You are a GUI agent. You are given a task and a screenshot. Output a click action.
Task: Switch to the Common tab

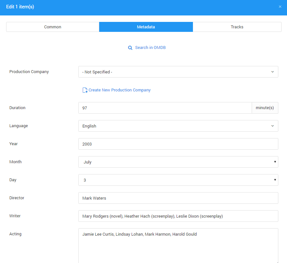53,27
